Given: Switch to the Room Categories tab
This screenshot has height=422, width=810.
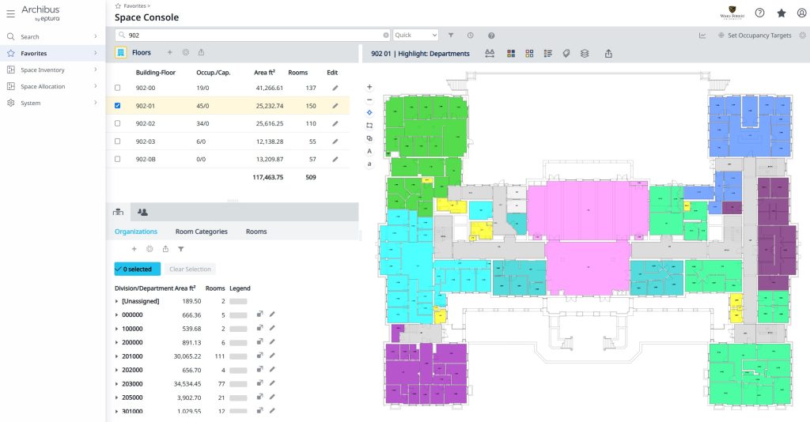Looking at the screenshot, I should 201,232.
